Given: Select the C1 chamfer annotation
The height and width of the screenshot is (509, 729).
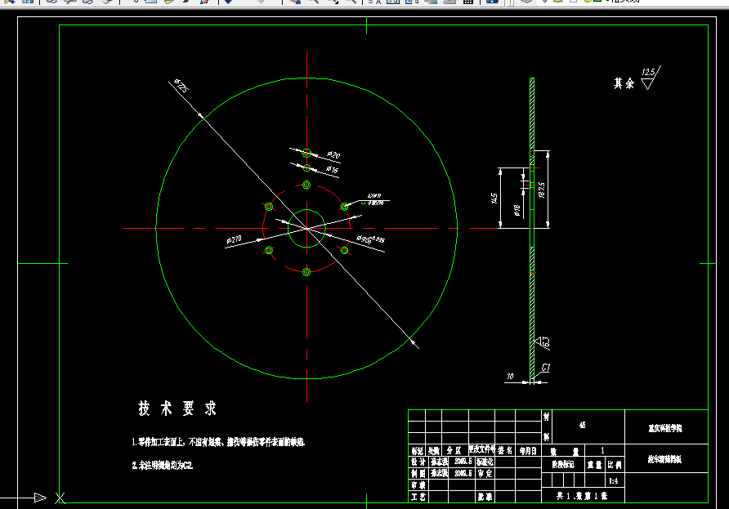Looking at the screenshot, I should click(546, 368).
